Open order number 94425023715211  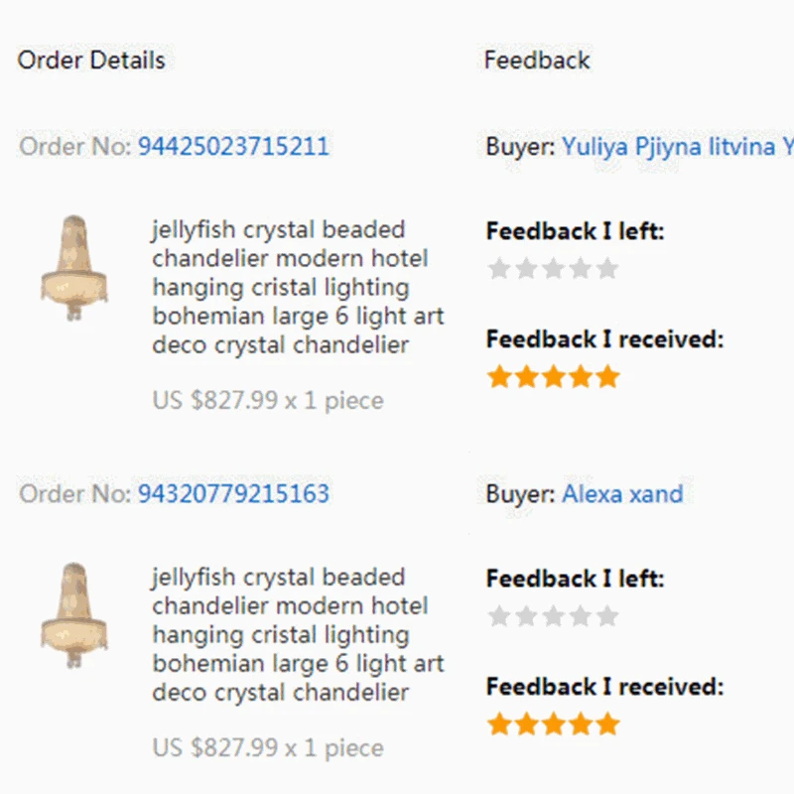[233, 147]
